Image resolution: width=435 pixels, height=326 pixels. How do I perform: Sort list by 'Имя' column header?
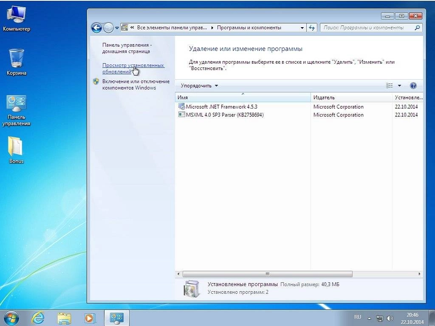point(243,97)
